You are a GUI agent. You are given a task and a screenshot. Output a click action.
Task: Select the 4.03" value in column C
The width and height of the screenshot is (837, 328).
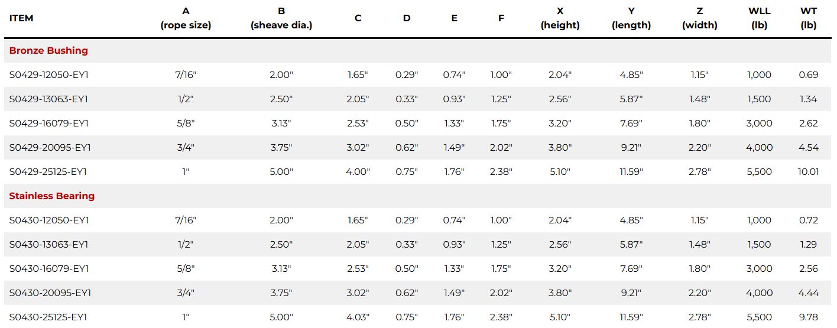358,317
